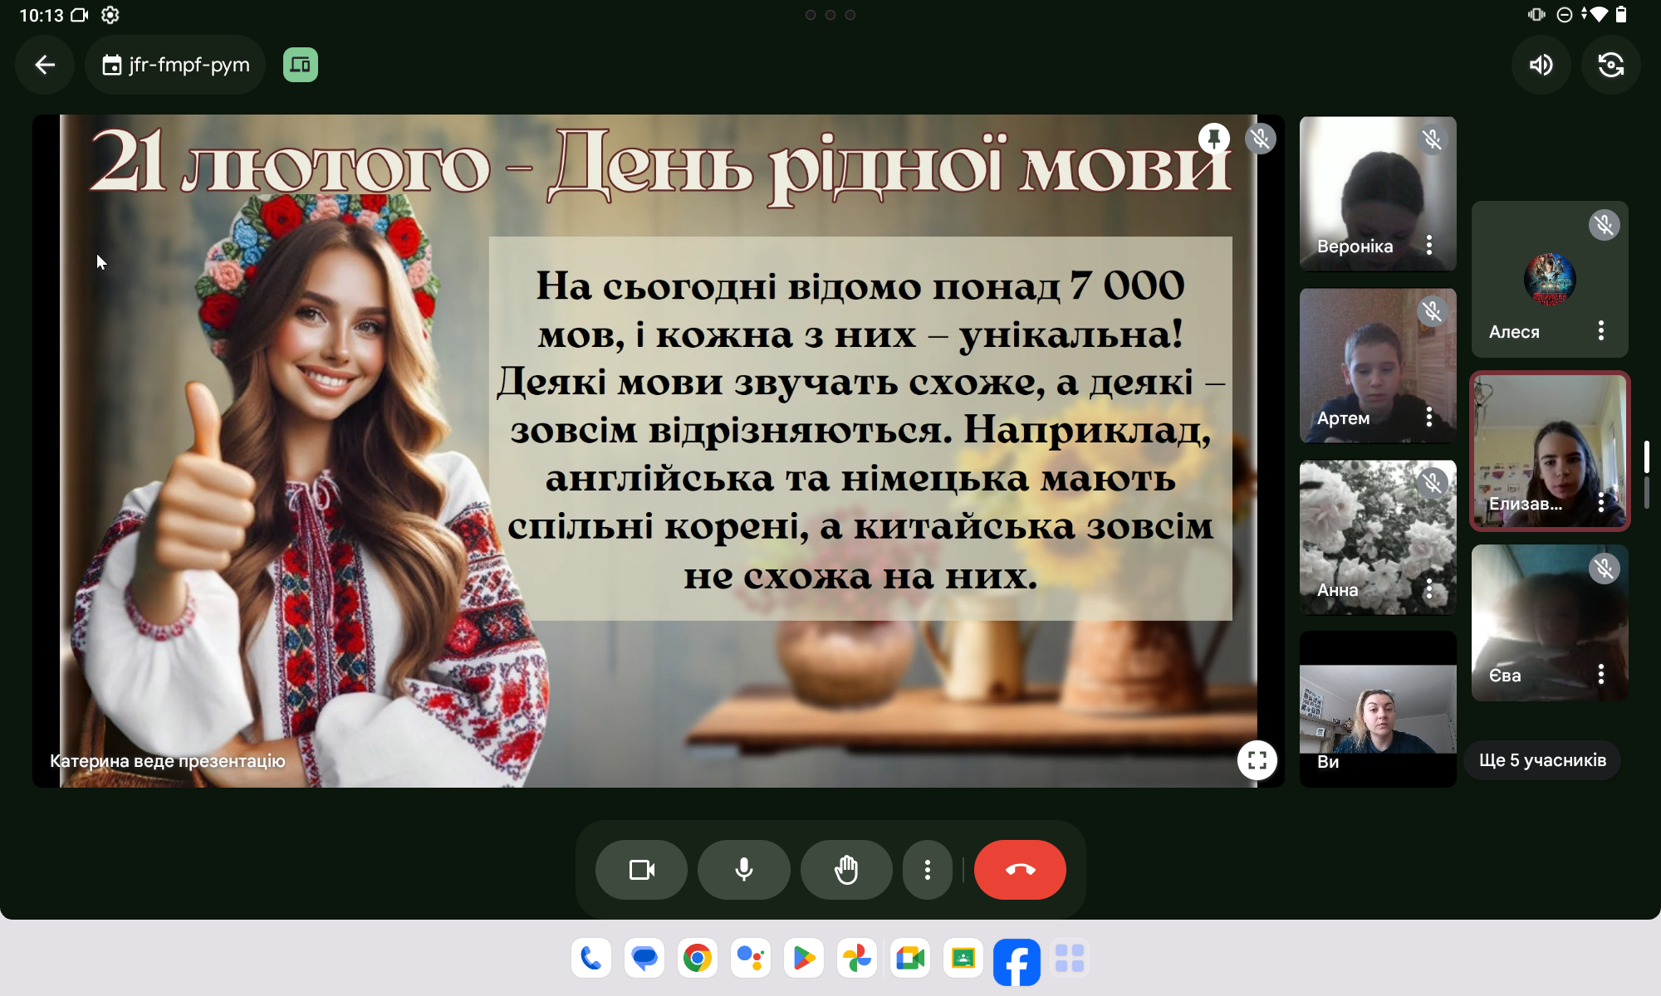
Task: Show the 'Ще 5 учасників' participants
Action: click(x=1542, y=760)
